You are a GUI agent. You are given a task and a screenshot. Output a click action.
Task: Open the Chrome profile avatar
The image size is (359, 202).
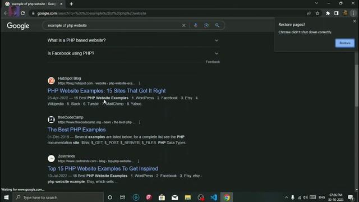coord(345,13)
